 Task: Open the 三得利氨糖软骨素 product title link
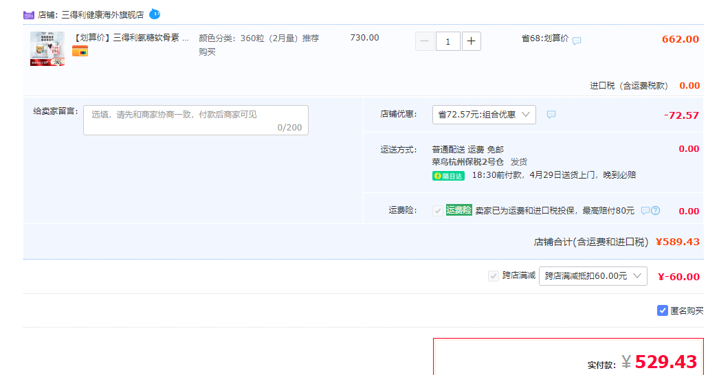click(131, 38)
